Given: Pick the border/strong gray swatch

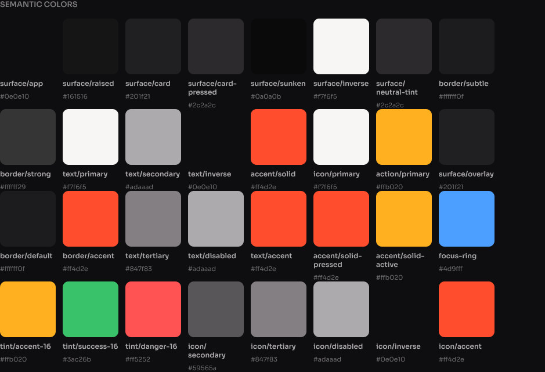Looking at the screenshot, I should point(28,137).
